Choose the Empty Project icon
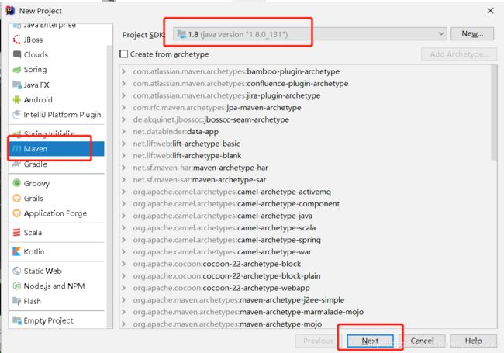 [17, 320]
